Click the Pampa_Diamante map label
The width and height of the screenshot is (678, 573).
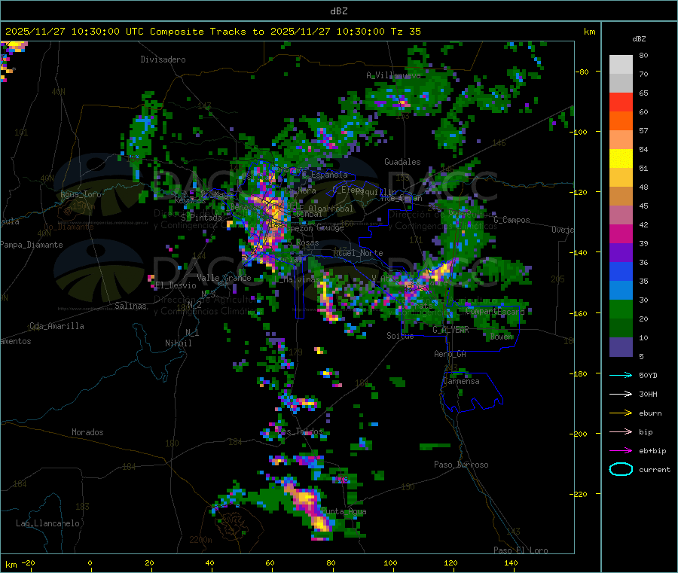32,245
